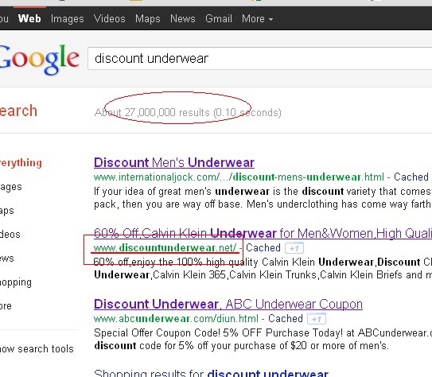Image resolution: width=432 pixels, height=377 pixels.
Task: Go to Maps in top bar
Action: pyautogui.click(x=148, y=19)
